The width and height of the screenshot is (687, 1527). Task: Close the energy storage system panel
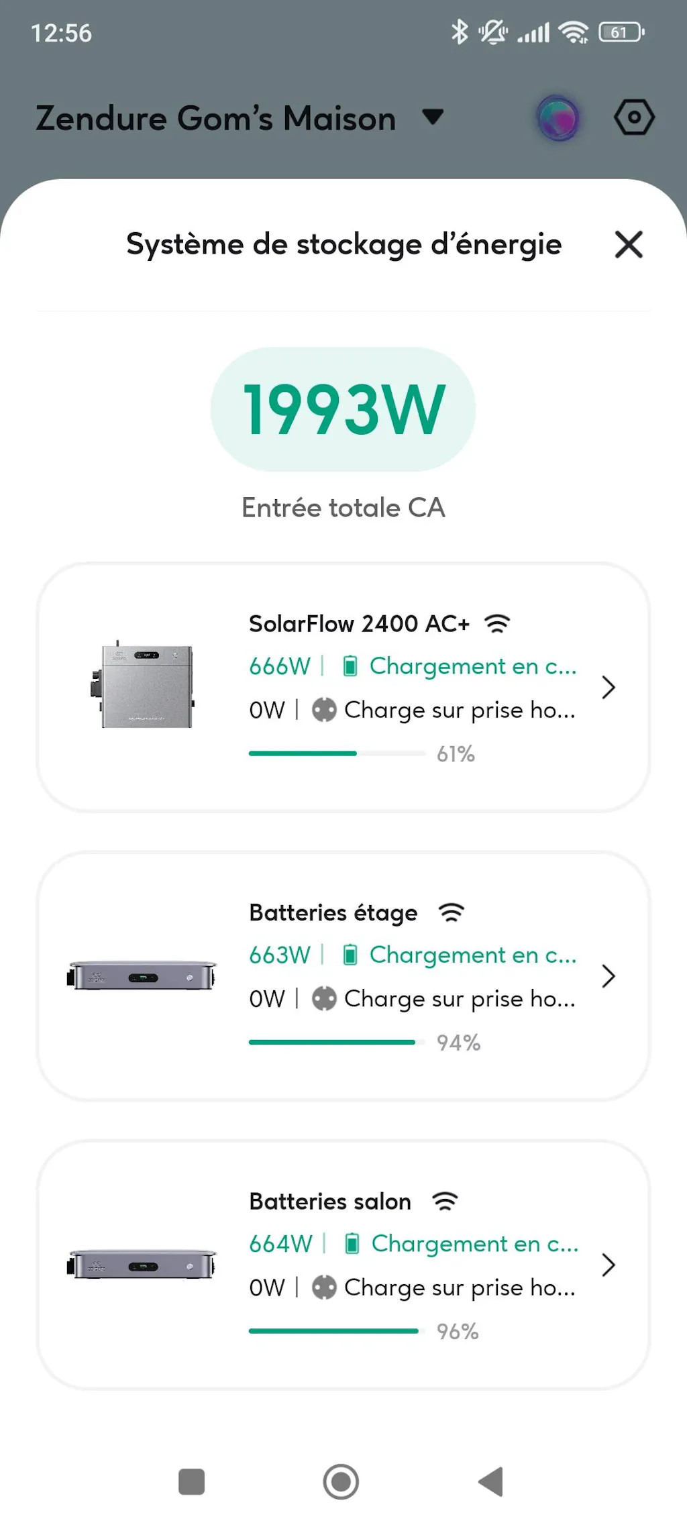629,244
